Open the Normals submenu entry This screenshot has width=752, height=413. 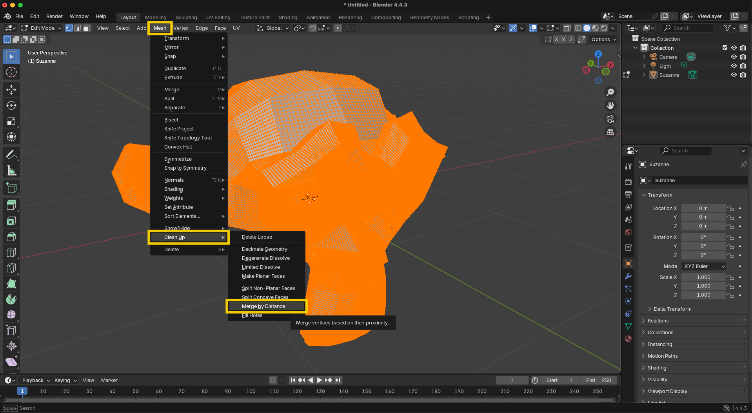(189, 180)
